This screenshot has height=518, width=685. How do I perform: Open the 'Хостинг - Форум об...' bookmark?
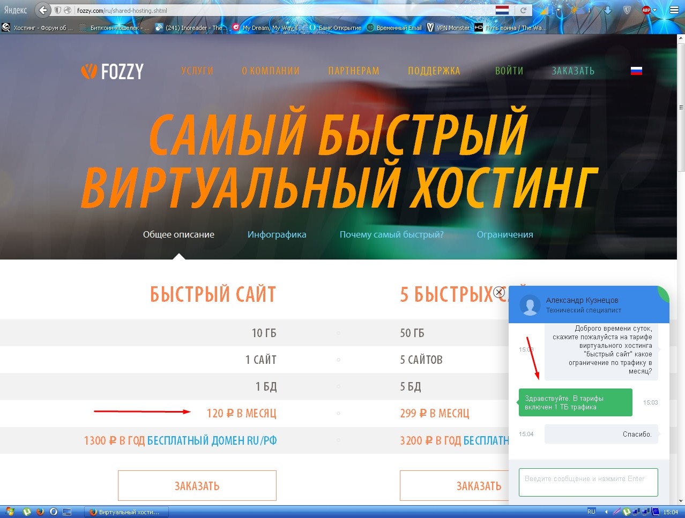click(x=38, y=28)
